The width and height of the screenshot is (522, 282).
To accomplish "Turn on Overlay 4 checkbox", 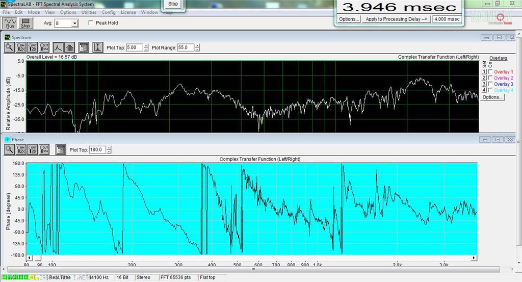I will pos(490,90).
